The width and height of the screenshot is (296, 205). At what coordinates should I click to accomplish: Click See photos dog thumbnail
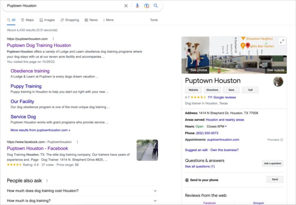pyautogui.click(x=195, y=55)
